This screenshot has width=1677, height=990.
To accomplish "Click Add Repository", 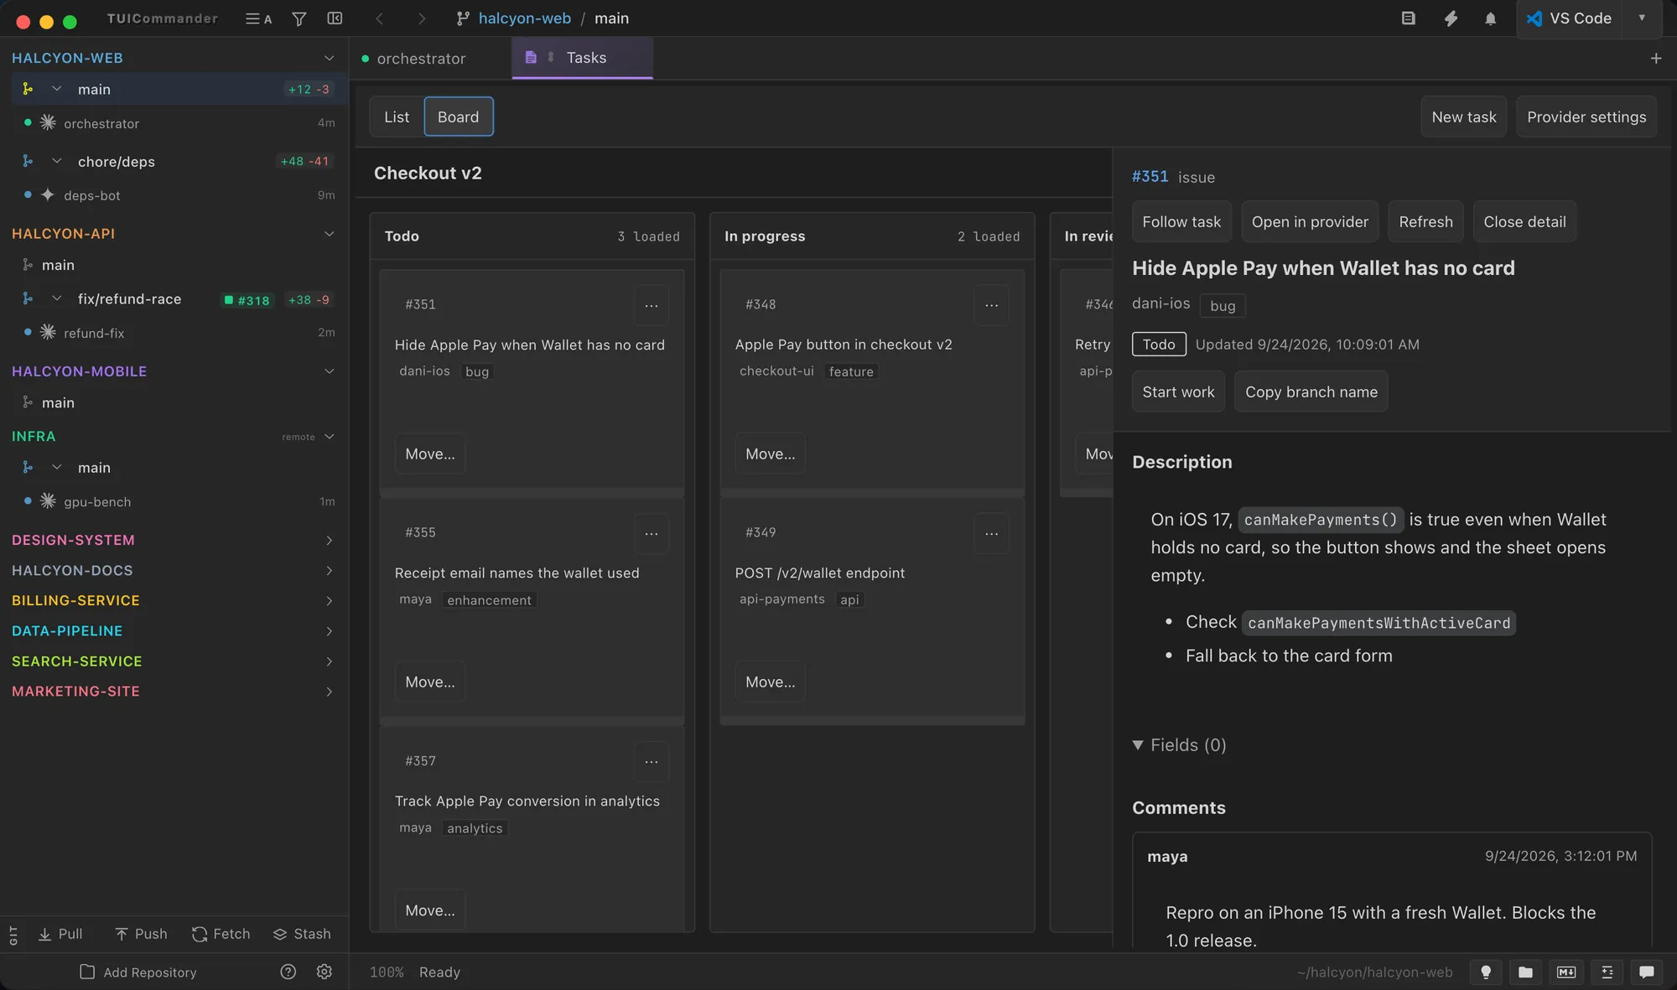I will click(x=138, y=972).
